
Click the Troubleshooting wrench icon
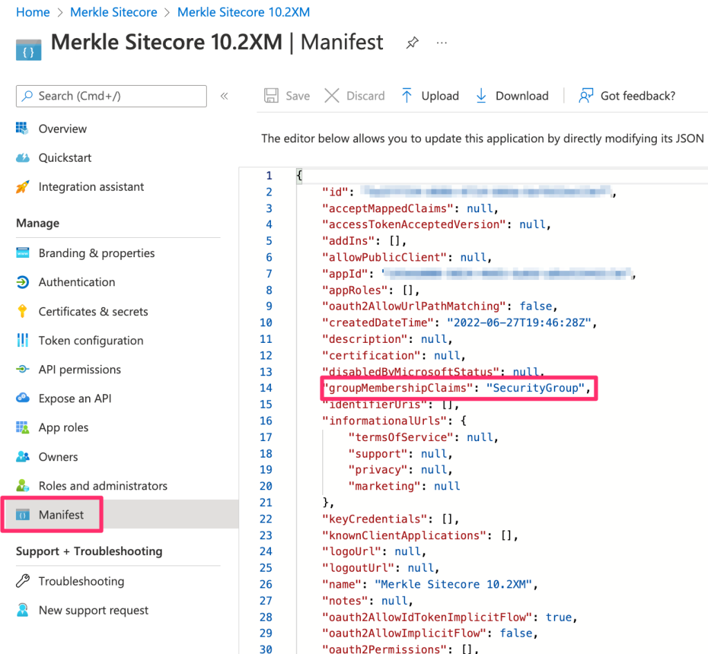[23, 581]
